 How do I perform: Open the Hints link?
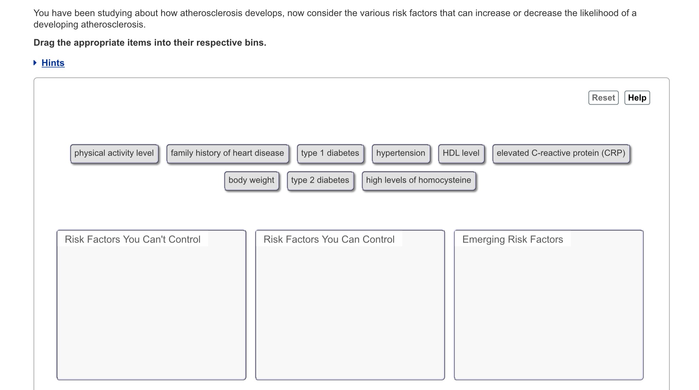53,63
